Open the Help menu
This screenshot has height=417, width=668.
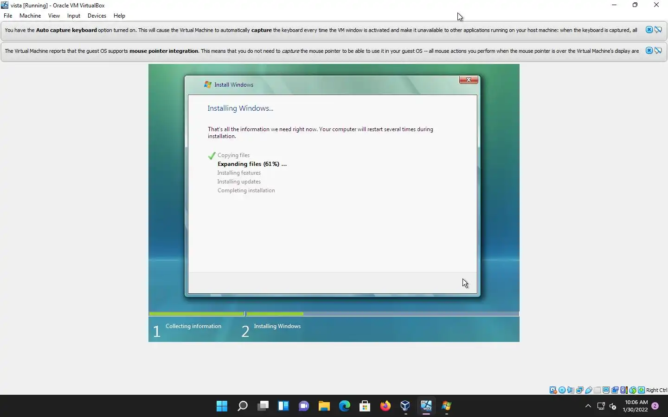[119, 16]
